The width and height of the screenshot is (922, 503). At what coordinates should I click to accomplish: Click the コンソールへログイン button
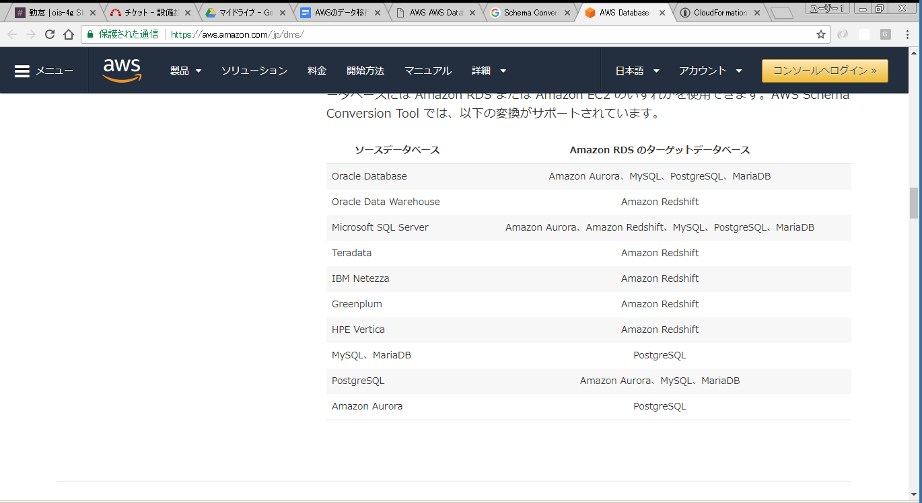[x=824, y=71]
